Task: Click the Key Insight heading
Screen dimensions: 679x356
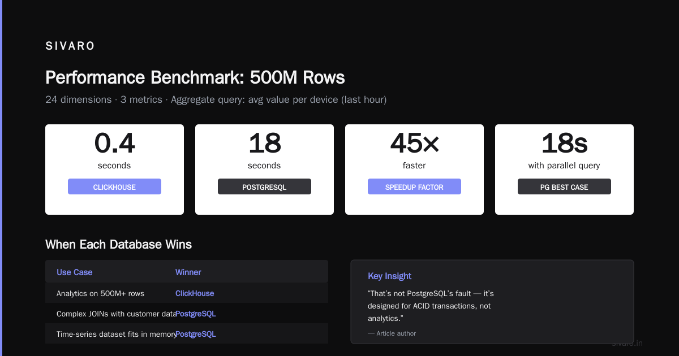Action: click(389, 276)
